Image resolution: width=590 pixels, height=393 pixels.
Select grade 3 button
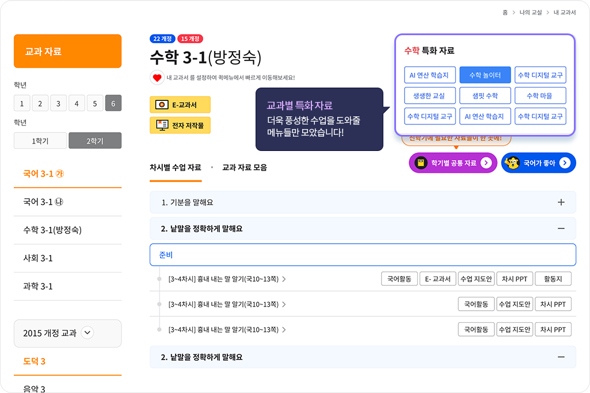point(58,103)
